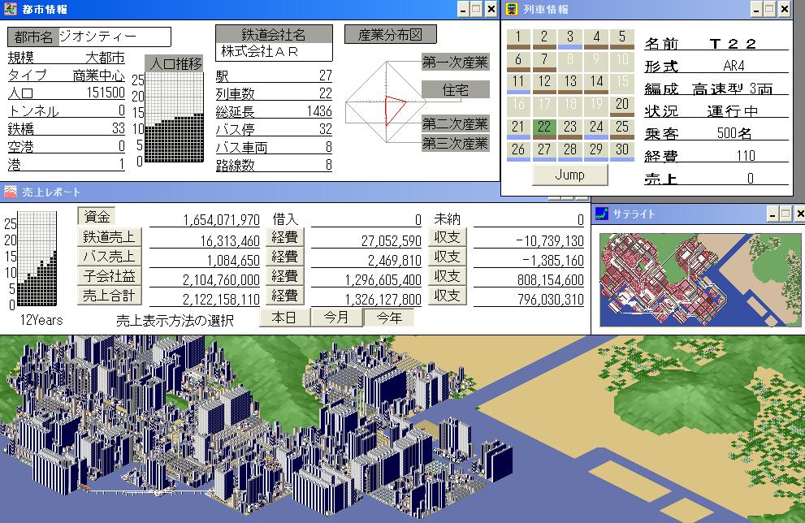This screenshot has height=523, width=805.
Task: Click the railway company name 株式会社ＡＲ field
Action: coord(274,52)
